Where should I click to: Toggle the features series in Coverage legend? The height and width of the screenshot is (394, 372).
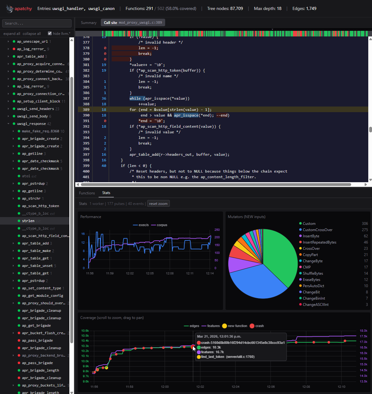click(210, 326)
